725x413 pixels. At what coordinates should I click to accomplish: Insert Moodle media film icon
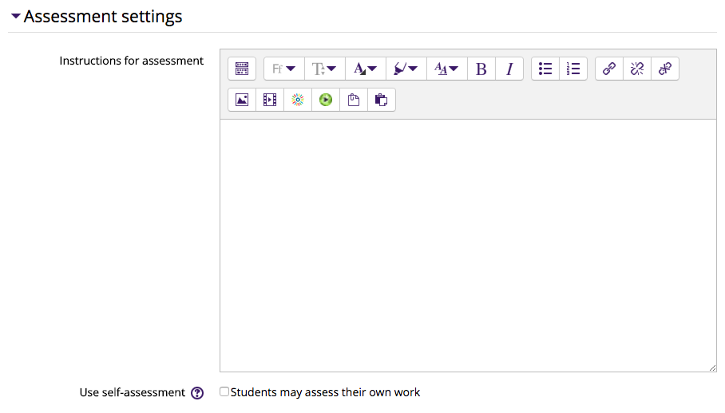click(270, 100)
